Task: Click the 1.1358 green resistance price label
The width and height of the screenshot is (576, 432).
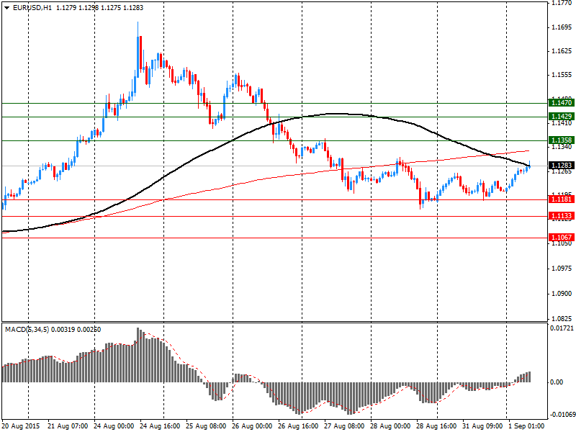Action: 561,140
